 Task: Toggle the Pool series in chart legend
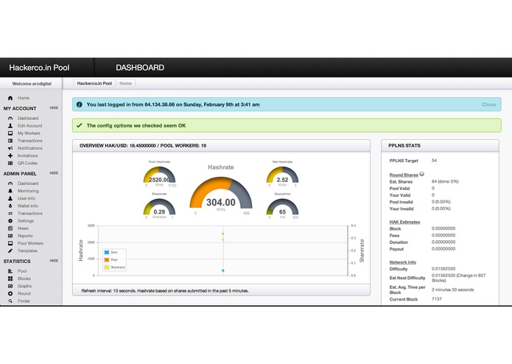111,260
